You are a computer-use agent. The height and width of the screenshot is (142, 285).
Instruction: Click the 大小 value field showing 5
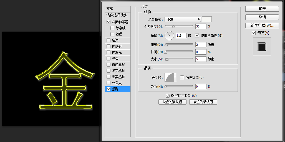(x=201, y=59)
